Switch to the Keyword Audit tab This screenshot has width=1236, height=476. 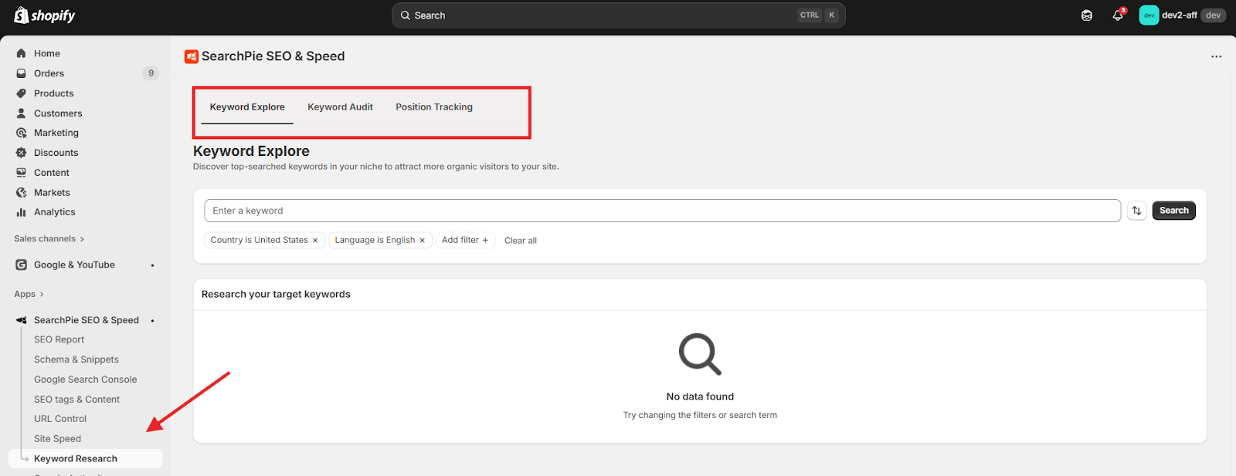click(x=340, y=107)
